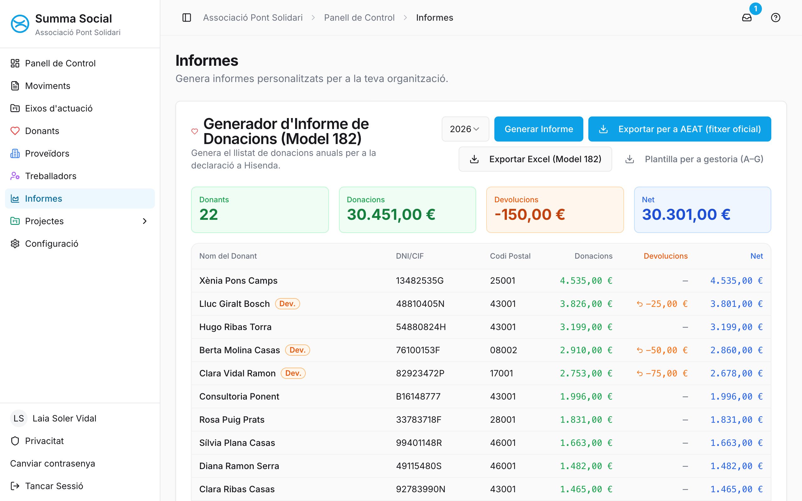Click Exportar Excel (Model 182) button
The image size is (802, 501).
[x=535, y=159]
